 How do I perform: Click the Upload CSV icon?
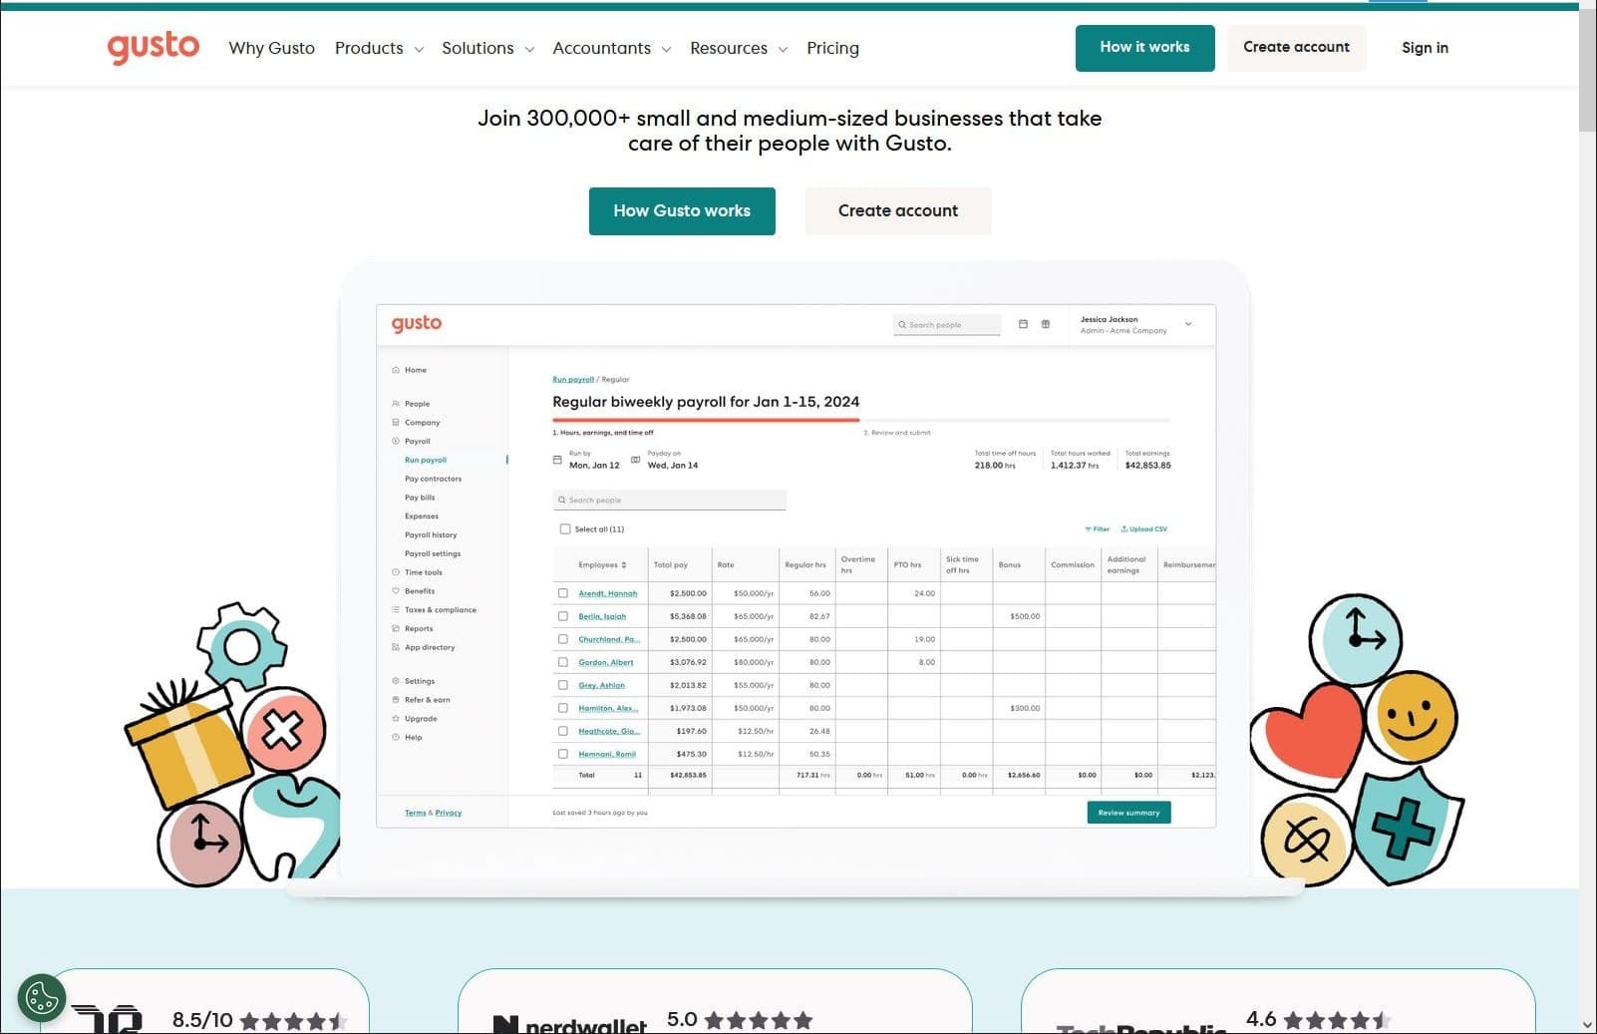(x=1124, y=529)
